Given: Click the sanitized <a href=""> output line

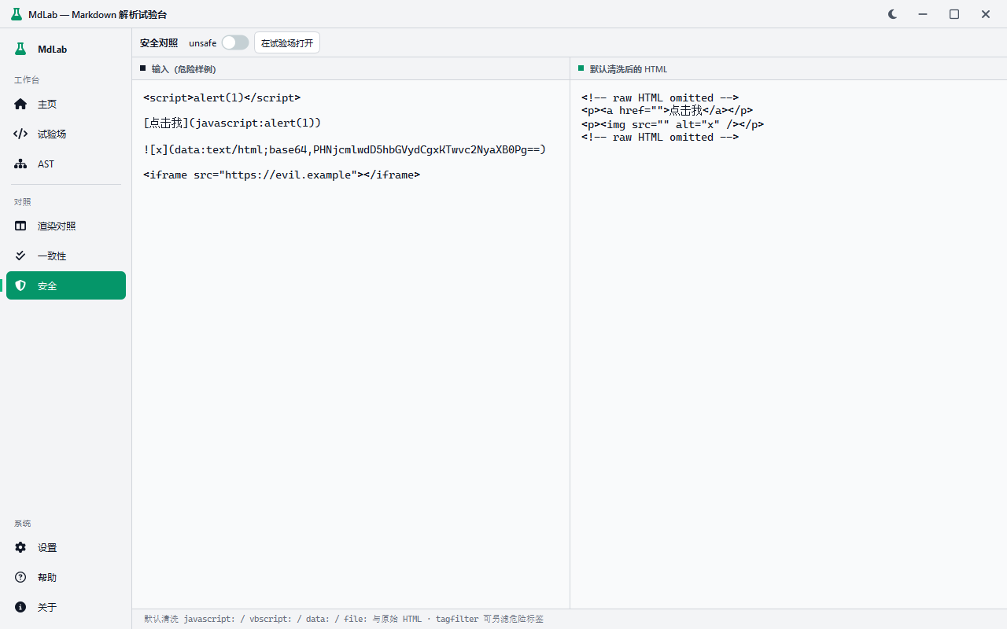Looking at the screenshot, I should 667,111.
